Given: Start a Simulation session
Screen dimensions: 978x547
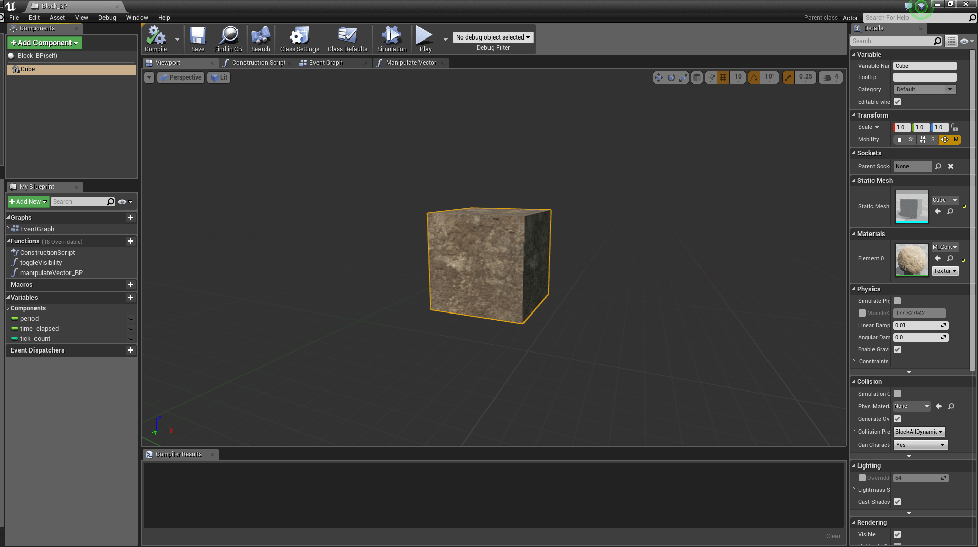Looking at the screenshot, I should click(x=391, y=38).
